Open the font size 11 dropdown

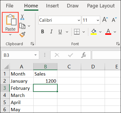pos(91,20)
